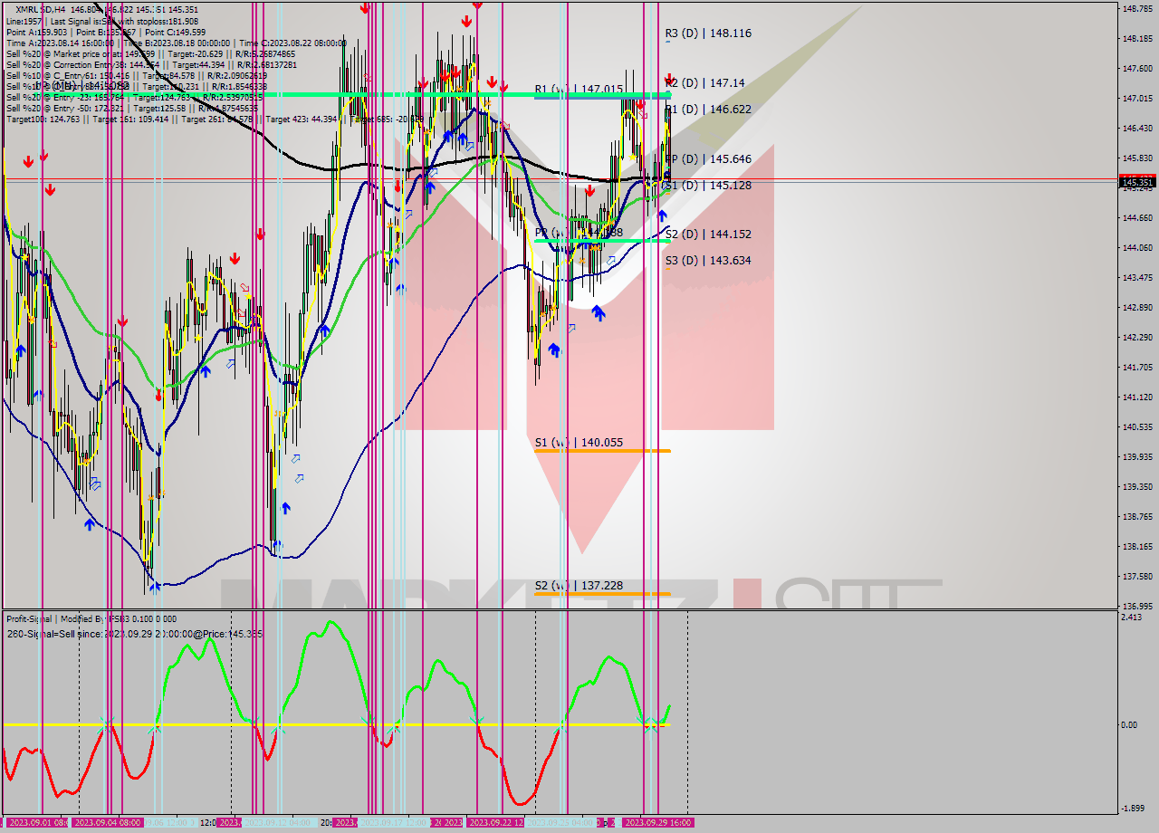This screenshot has width=1159, height=833.
Task: Click the 2023.09.04 08:00 time marker
Action: click(107, 822)
